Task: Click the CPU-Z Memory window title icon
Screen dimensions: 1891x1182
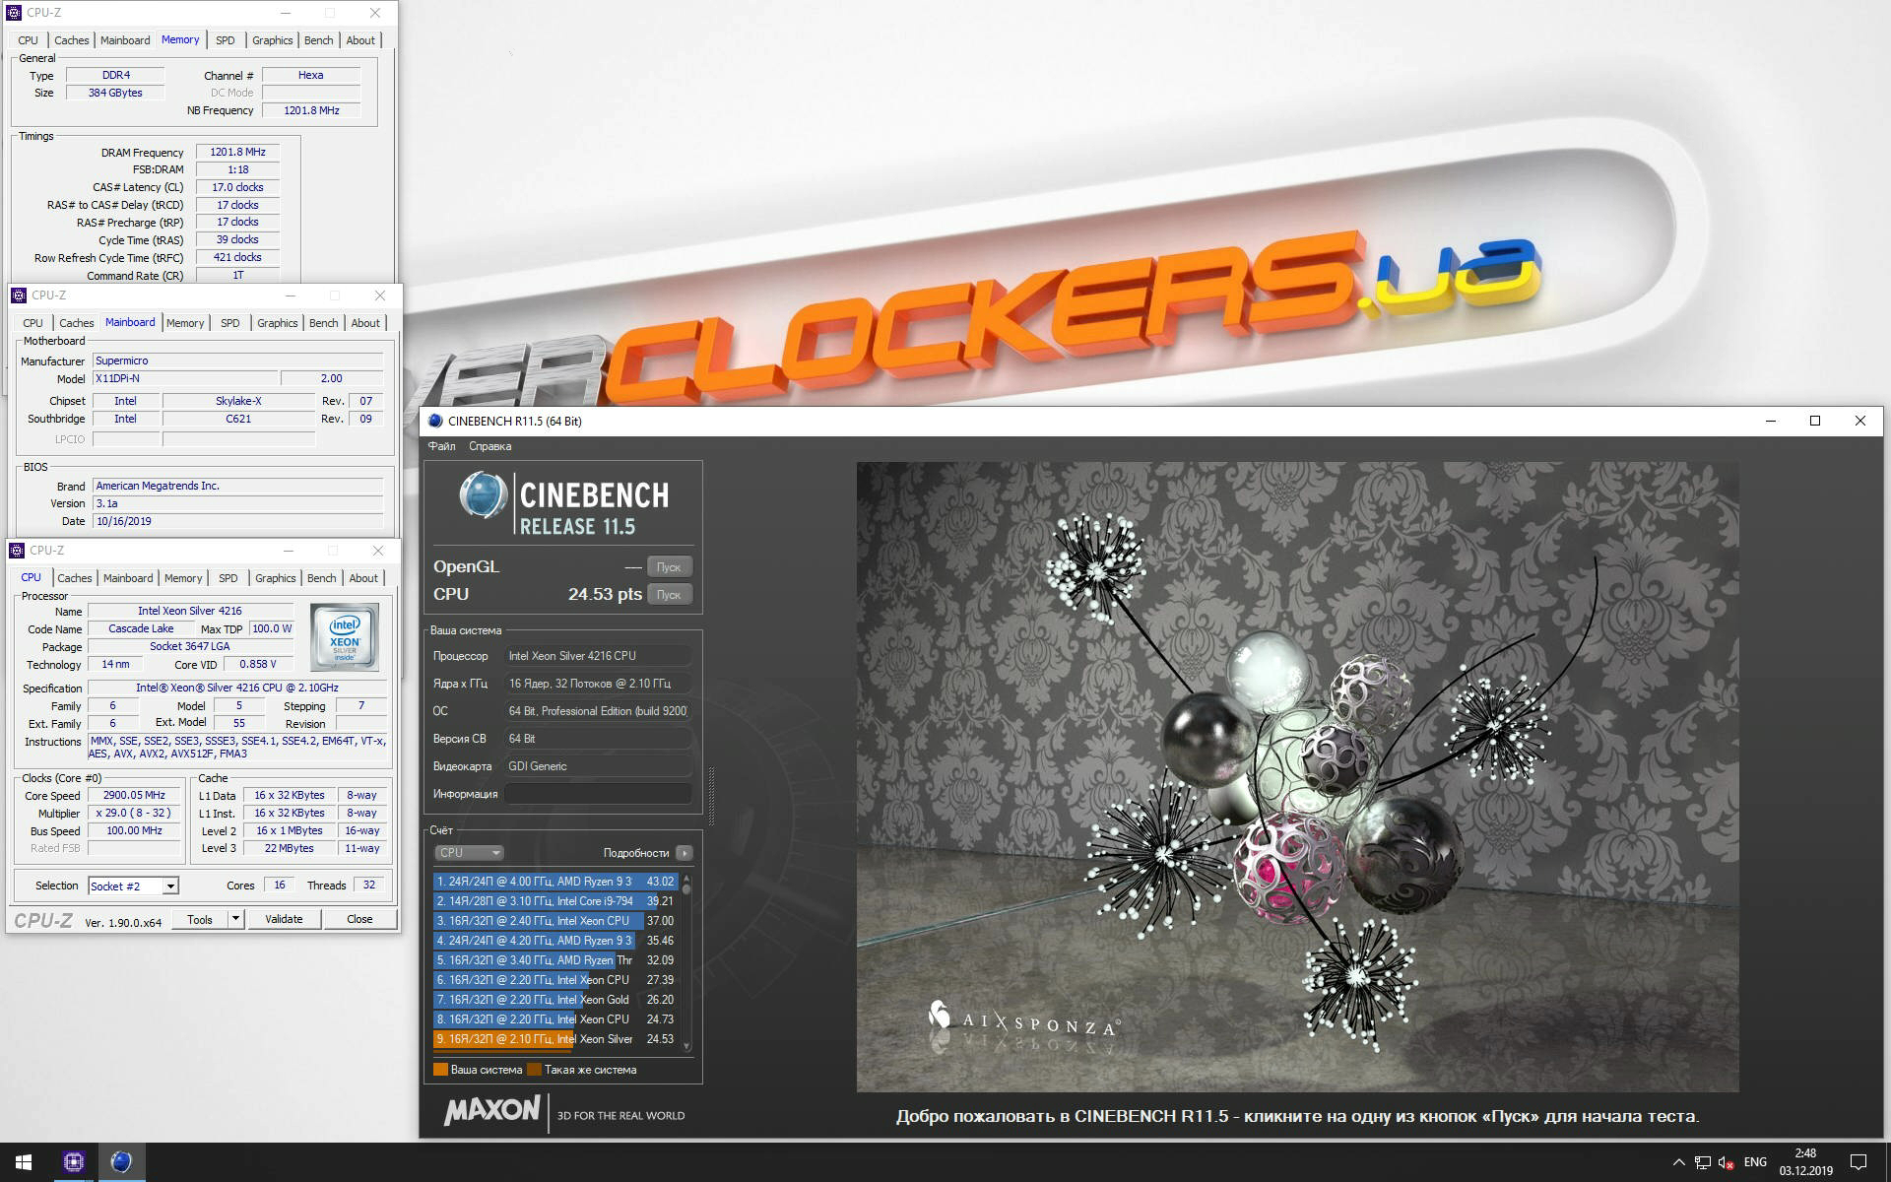Action: point(16,13)
